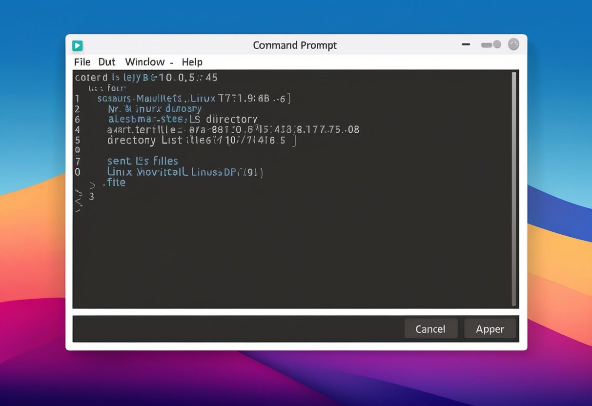592x406 pixels.
Task: Click the dash between Window and Help
Action: (171, 62)
